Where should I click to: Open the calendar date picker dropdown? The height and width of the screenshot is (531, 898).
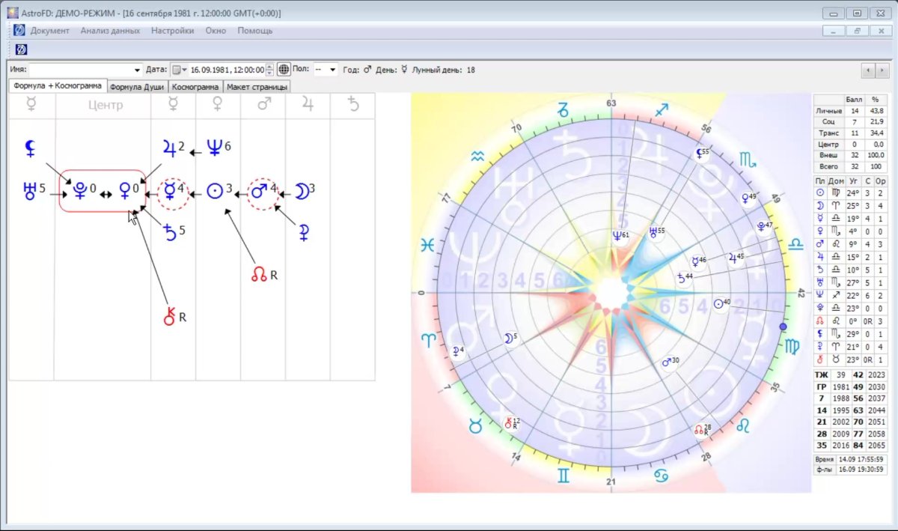180,70
